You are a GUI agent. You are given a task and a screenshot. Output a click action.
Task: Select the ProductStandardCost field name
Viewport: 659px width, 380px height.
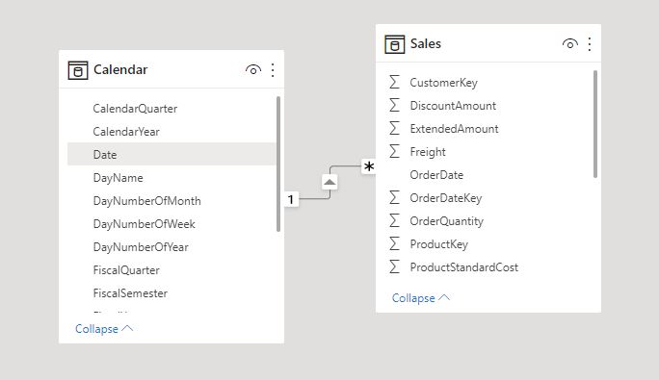pos(464,267)
